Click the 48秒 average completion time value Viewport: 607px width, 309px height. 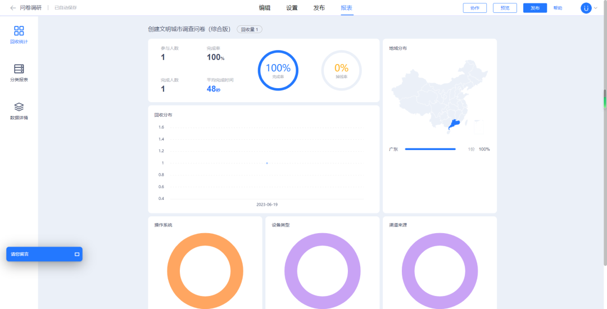click(214, 89)
